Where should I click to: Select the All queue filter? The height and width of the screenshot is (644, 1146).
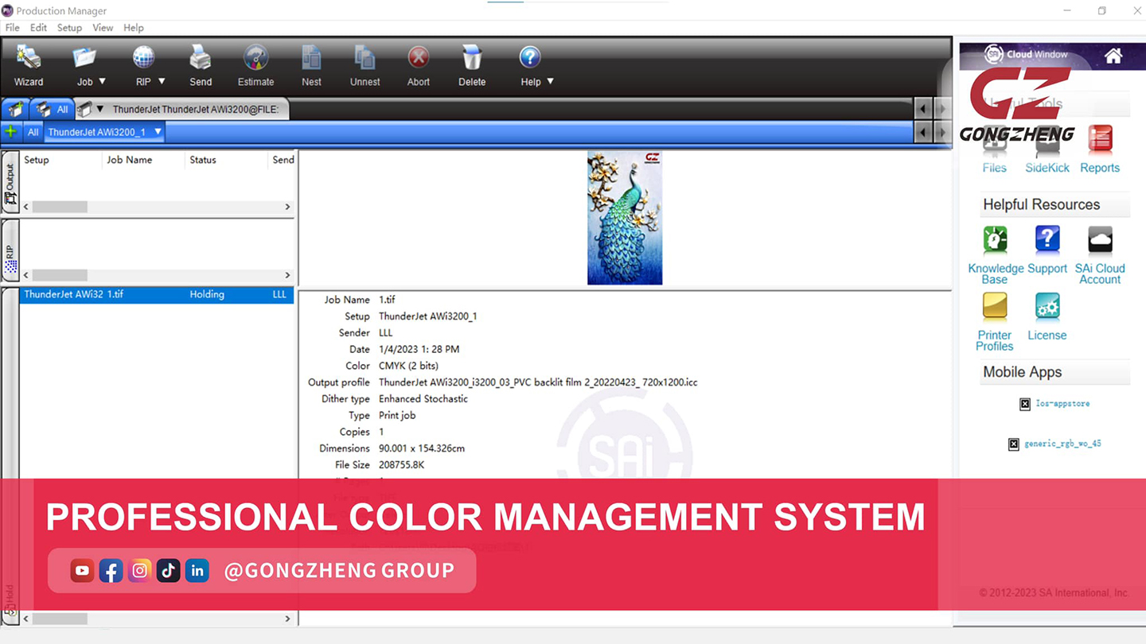click(x=33, y=132)
